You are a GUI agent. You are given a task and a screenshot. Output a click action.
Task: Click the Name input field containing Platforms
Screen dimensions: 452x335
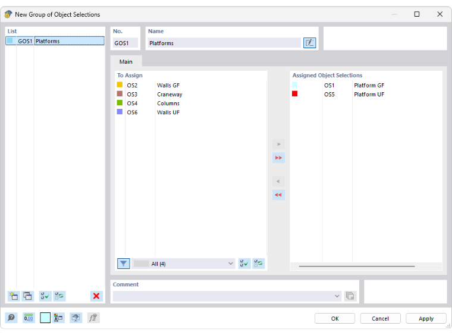tap(224, 43)
